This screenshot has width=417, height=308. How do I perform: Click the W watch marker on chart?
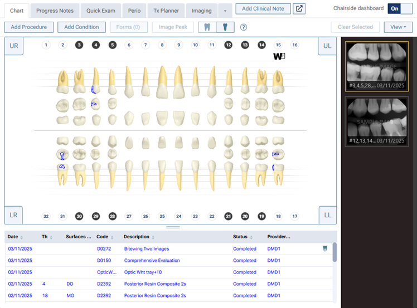[x=279, y=56]
